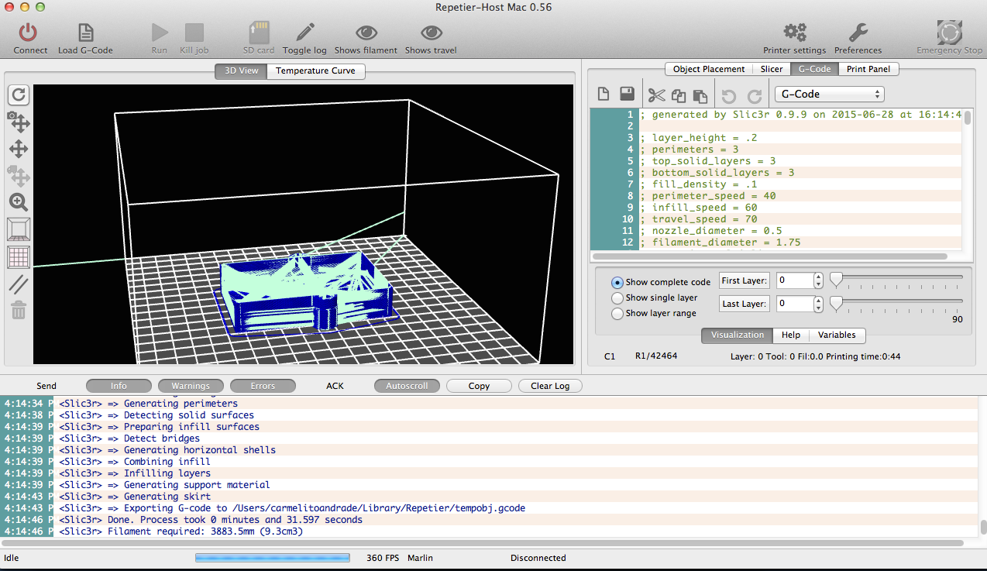Select the Show single layer option
987x571 pixels.
617,298
